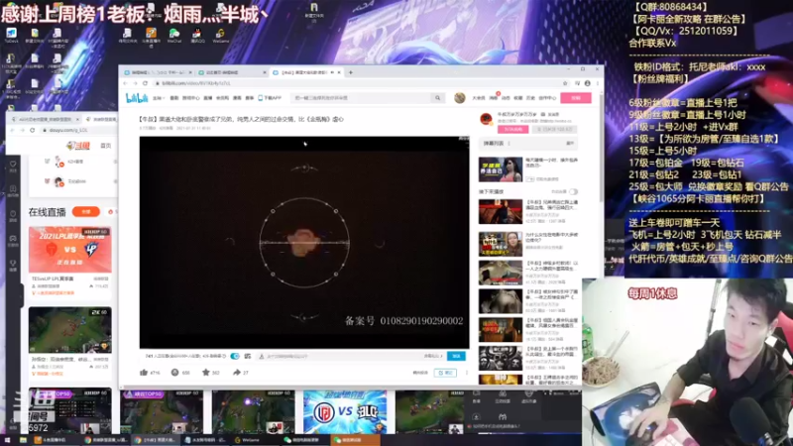Click the heart icon in Douyu sidebar
The height and width of the screenshot is (446, 793).
[13, 164]
